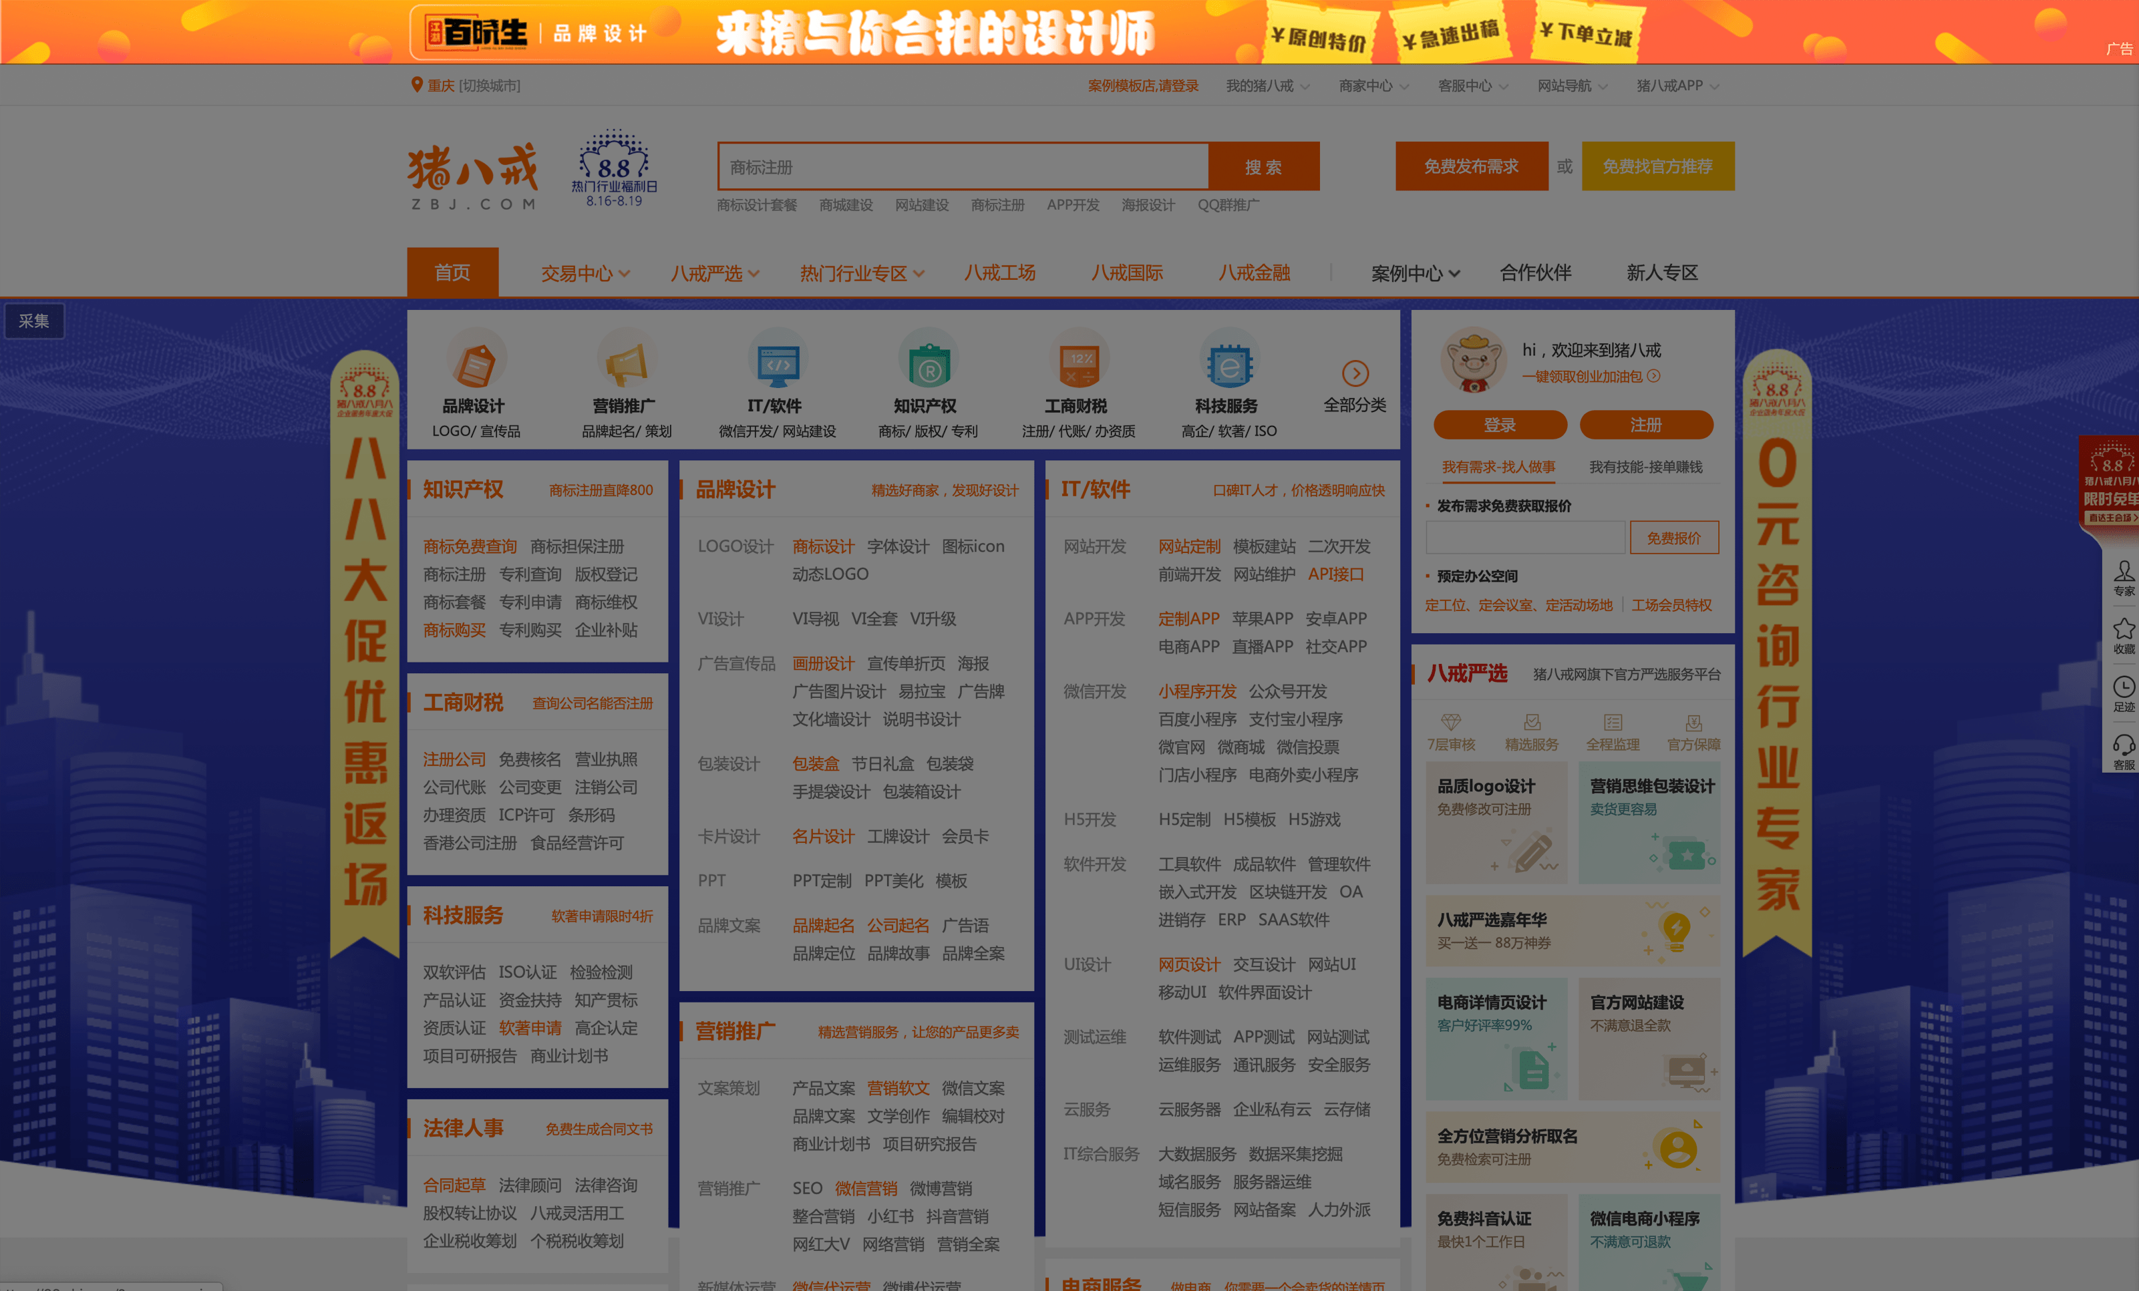
Task: Click the 品牌设计 category icon
Action: pos(476,360)
